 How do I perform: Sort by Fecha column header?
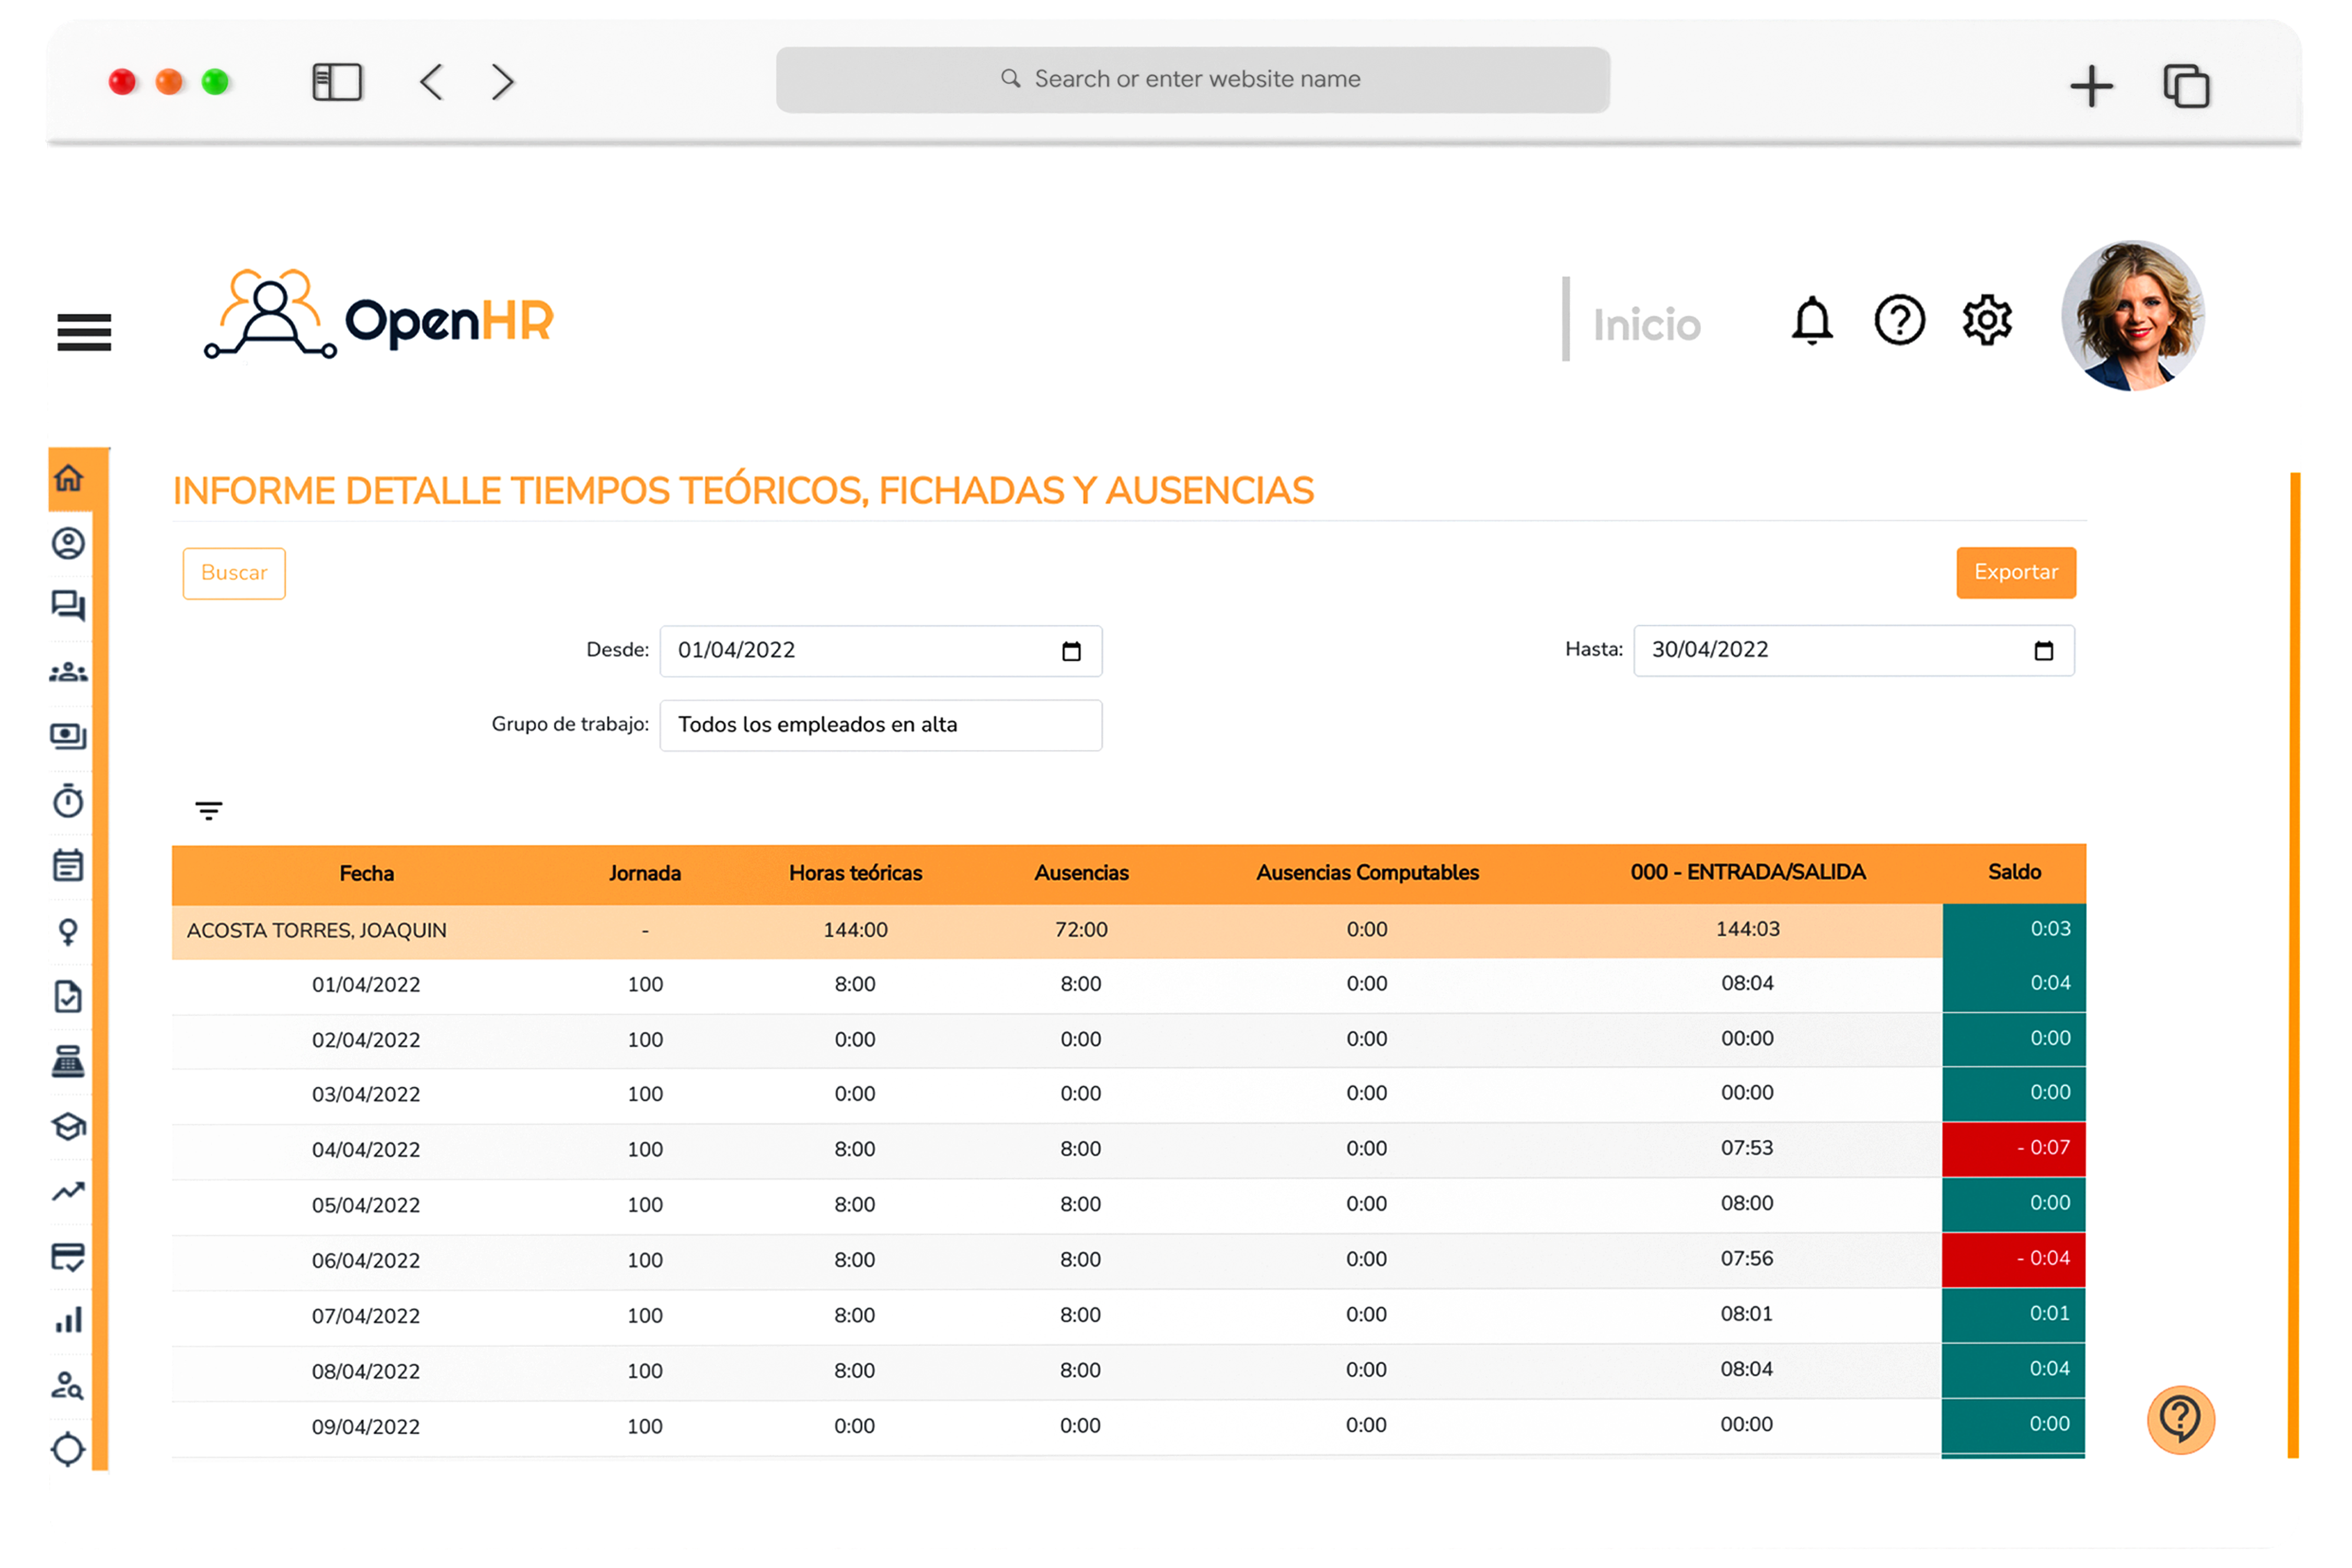pyautogui.click(x=367, y=873)
